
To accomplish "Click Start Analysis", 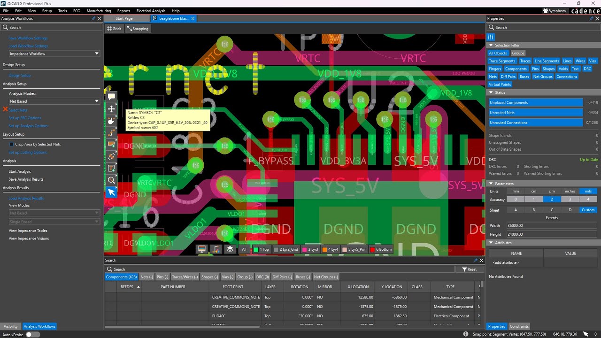I will click(20, 171).
